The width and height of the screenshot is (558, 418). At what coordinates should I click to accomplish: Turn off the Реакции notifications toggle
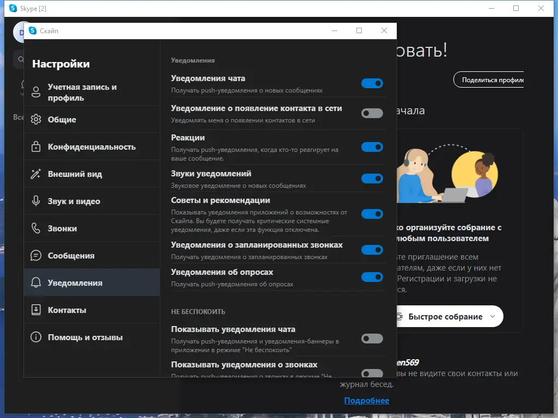(x=372, y=147)
